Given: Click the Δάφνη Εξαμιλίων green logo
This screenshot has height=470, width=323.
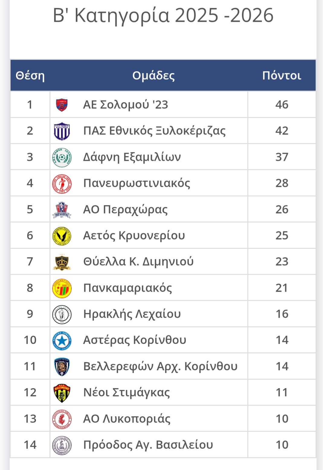Looking at the screenshot, I should point(62,157).
